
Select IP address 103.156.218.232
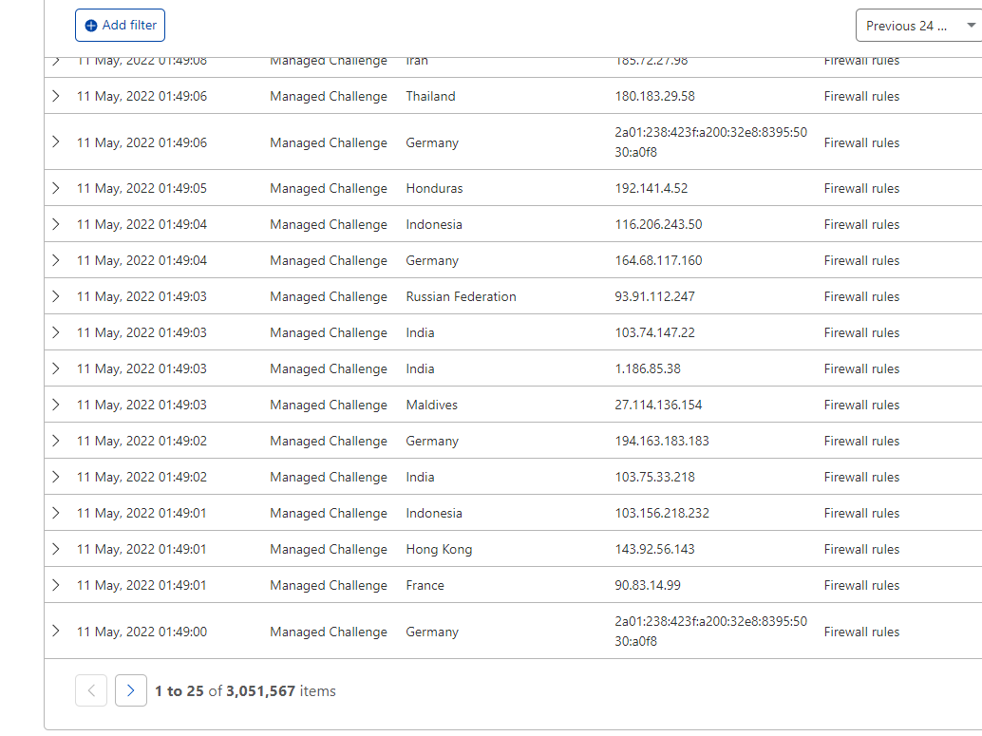point(662,513)
